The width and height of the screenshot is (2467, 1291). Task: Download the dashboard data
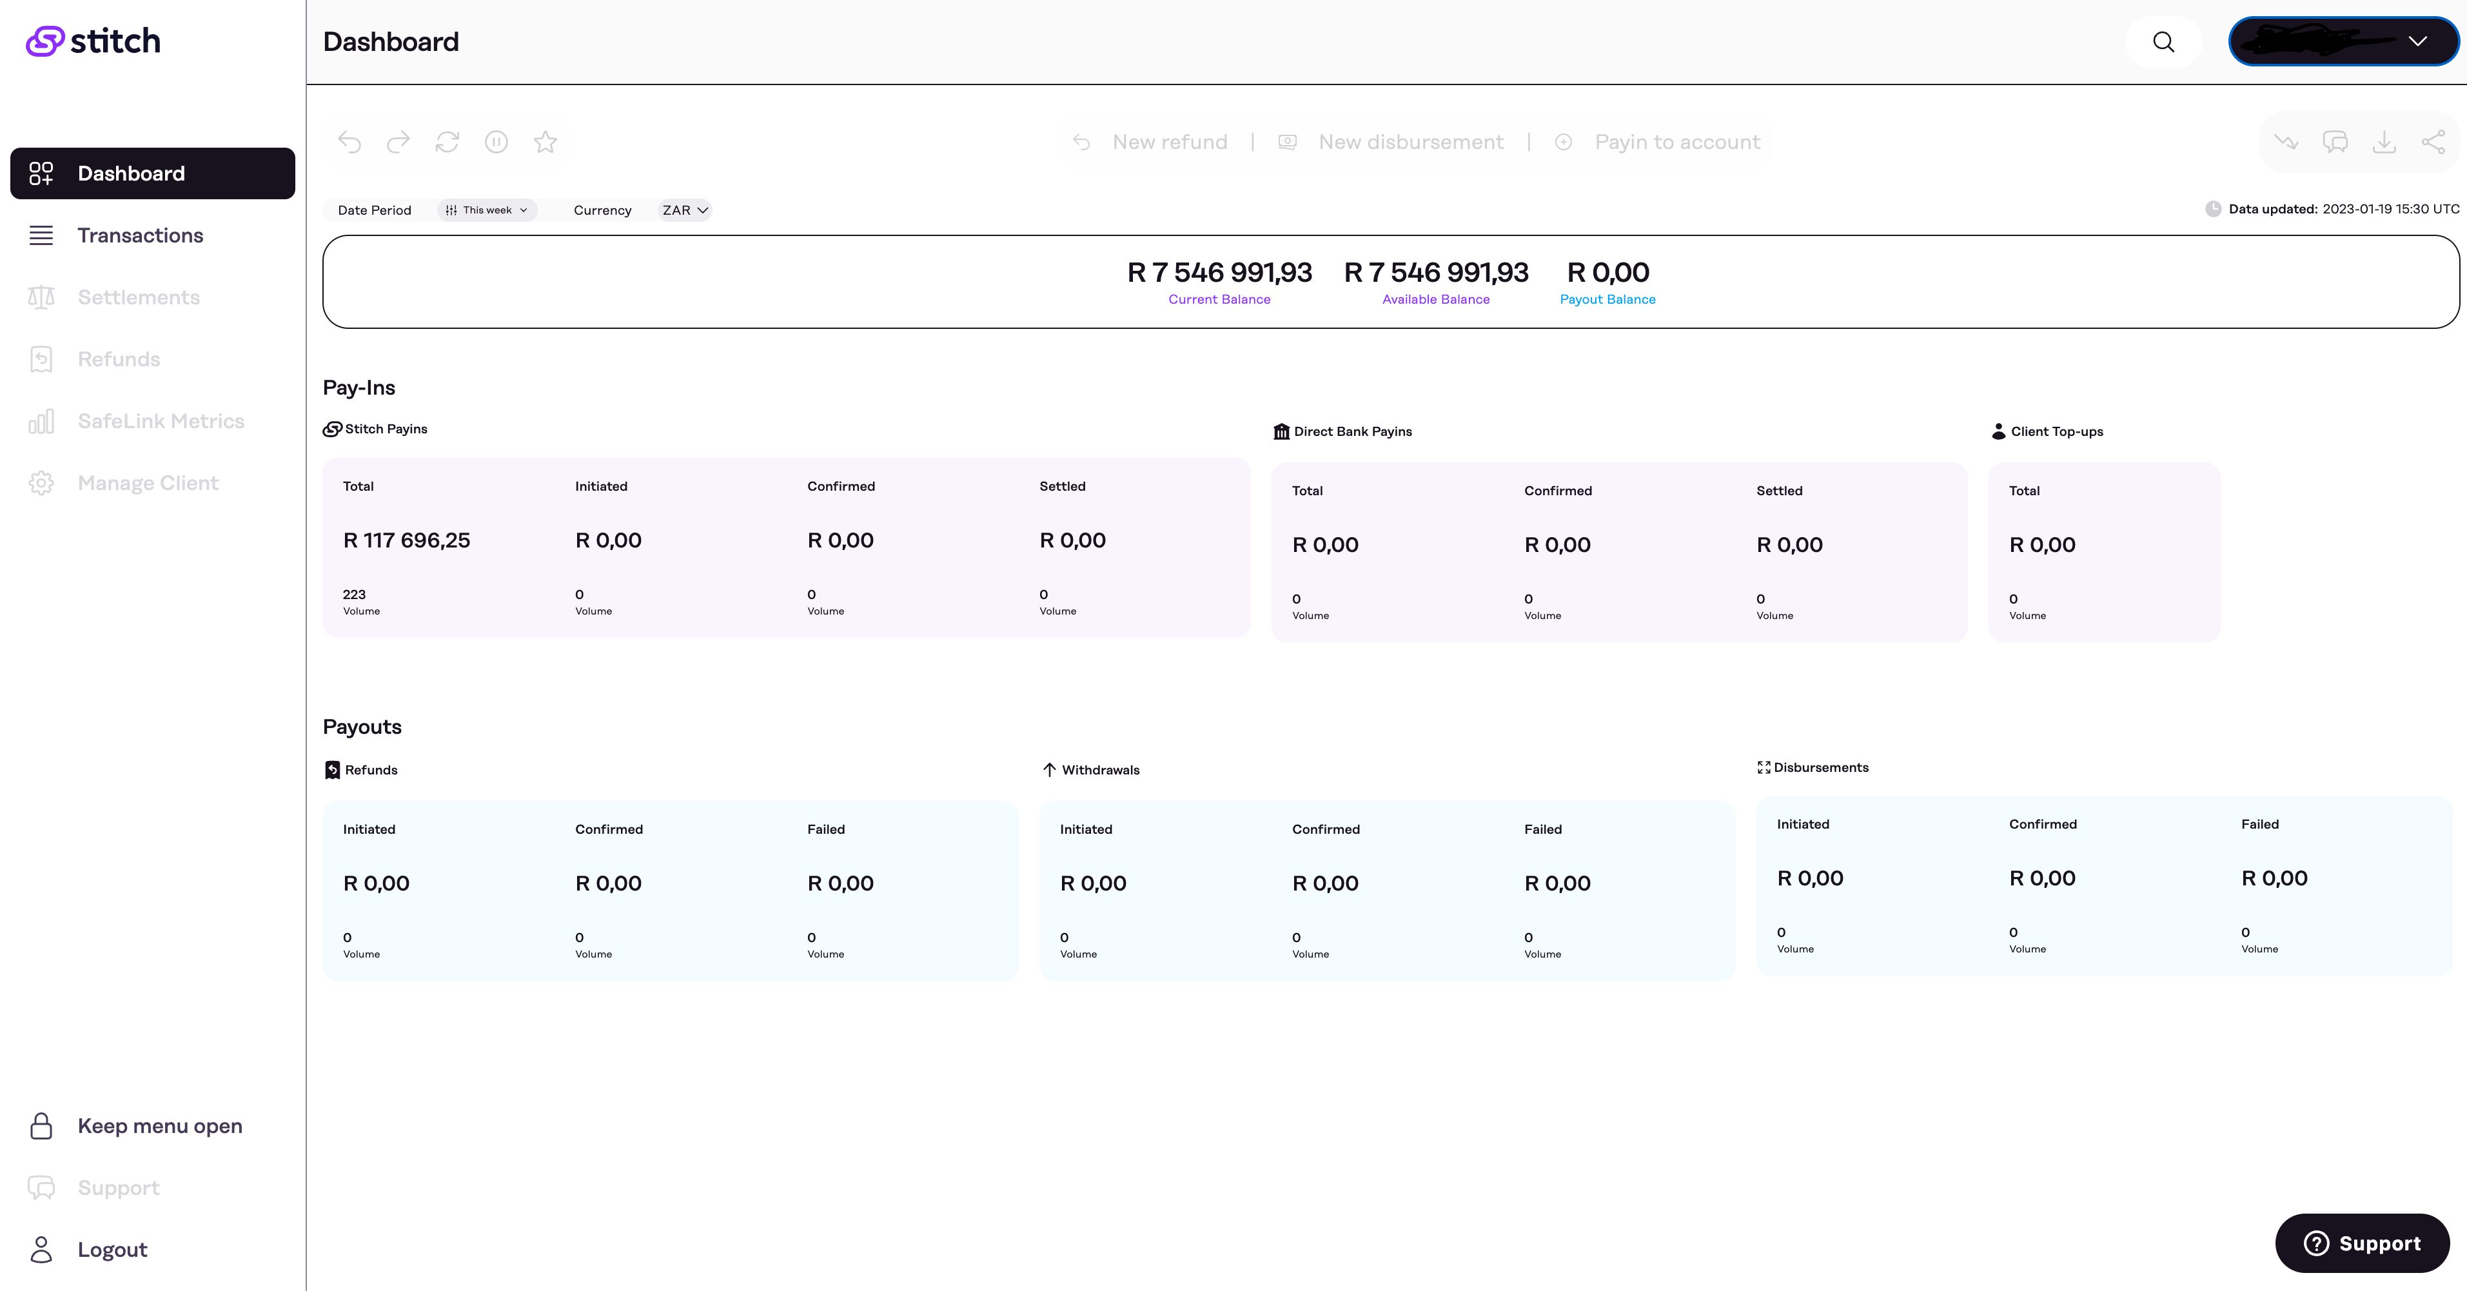click(2384, 142)
